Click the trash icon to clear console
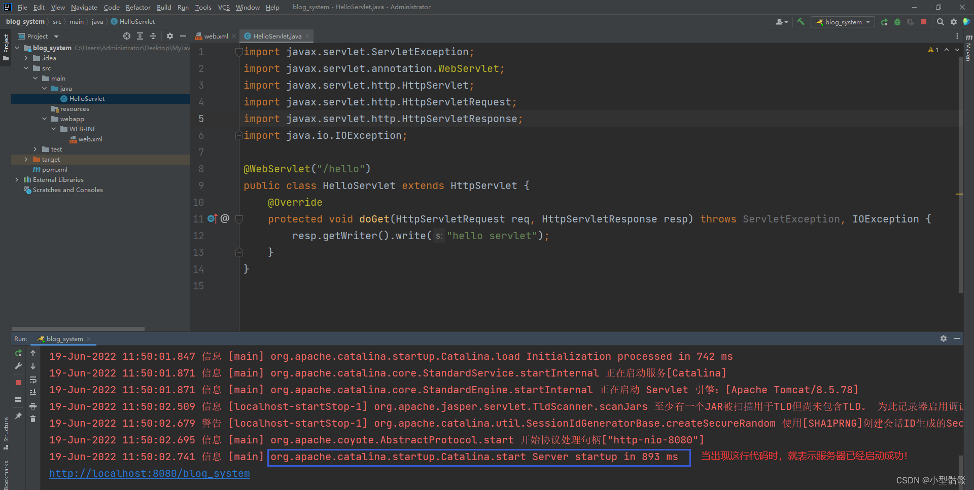Viewport: 974px width, 490px height. (33, 419)
